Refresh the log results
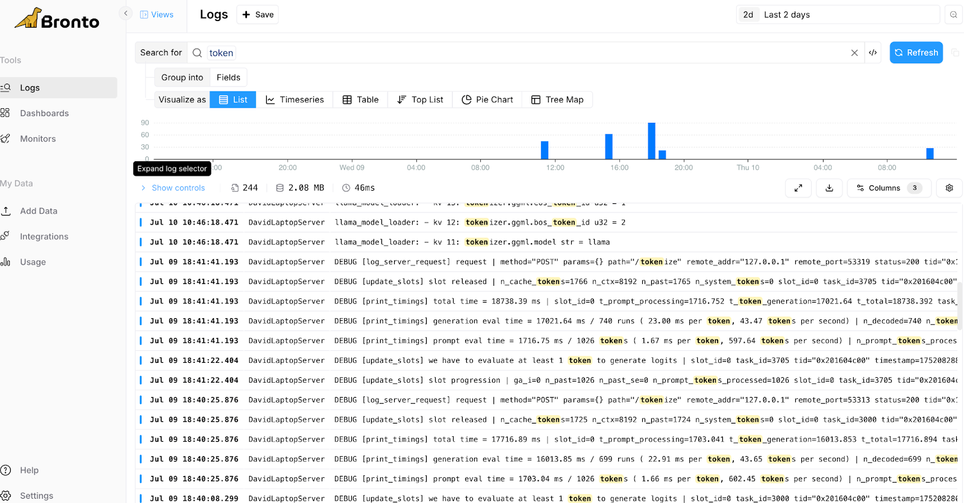This screenshot has height=503, width=964. [916, 53]
